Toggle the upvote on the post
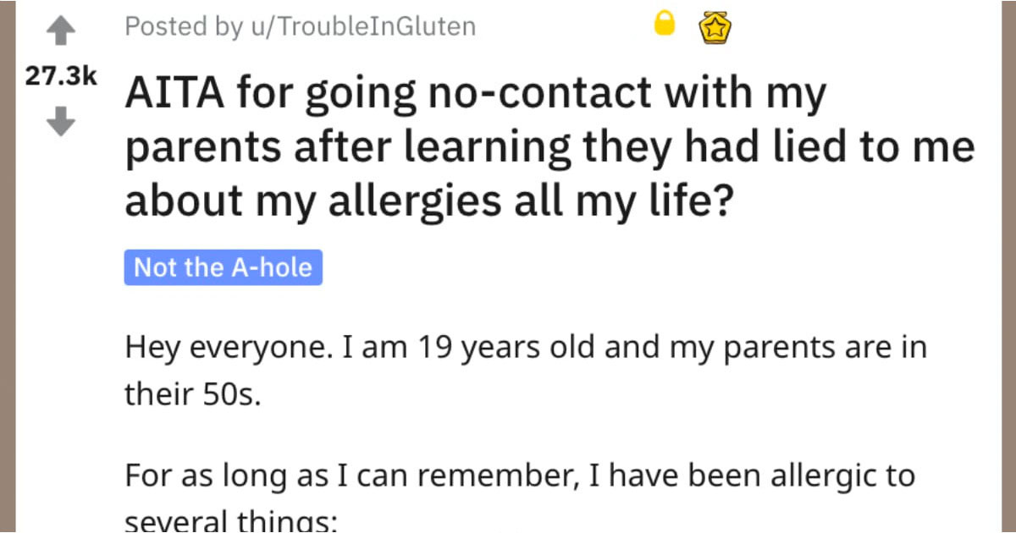Image resolution: width=1016 pixels, height=533 pixels. pos(59,28)
